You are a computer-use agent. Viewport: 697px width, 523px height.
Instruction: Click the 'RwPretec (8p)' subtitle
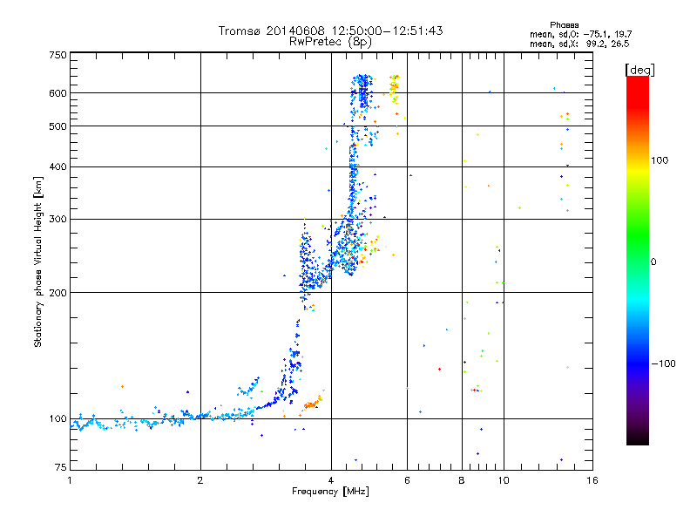point(330,42)
